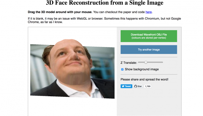Click the left end of the Z Translate track
Screen dimensions: 203x116
(139, 62)
